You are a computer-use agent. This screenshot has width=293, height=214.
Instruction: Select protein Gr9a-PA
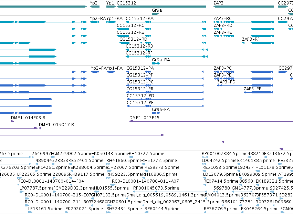(x=161, y=110)
